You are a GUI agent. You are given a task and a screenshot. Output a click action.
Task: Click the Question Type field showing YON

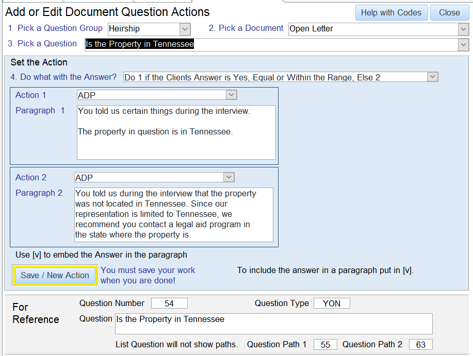pos(332,303)
